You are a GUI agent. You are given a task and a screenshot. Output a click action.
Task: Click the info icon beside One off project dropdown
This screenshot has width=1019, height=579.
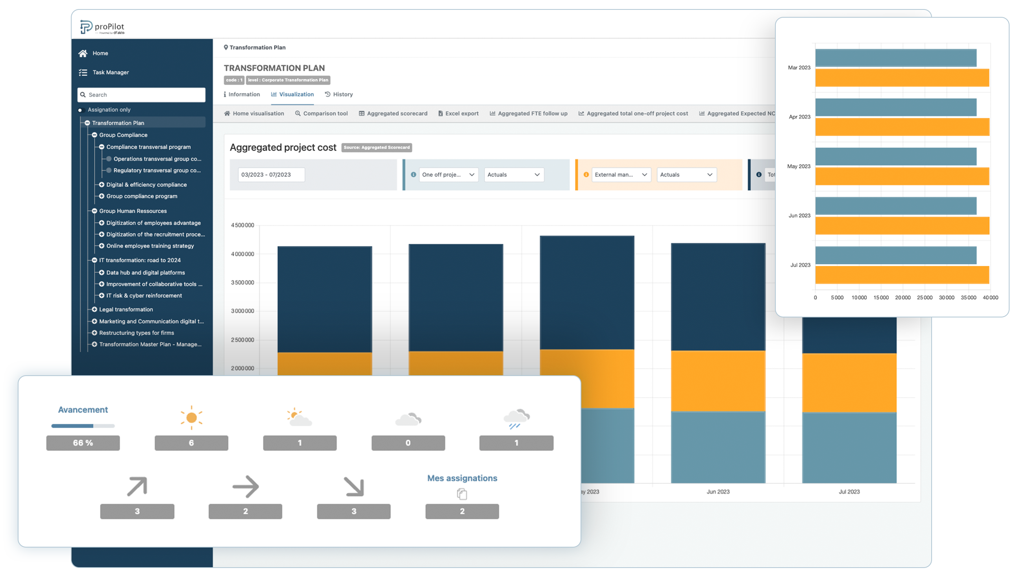tap(413, 175)
